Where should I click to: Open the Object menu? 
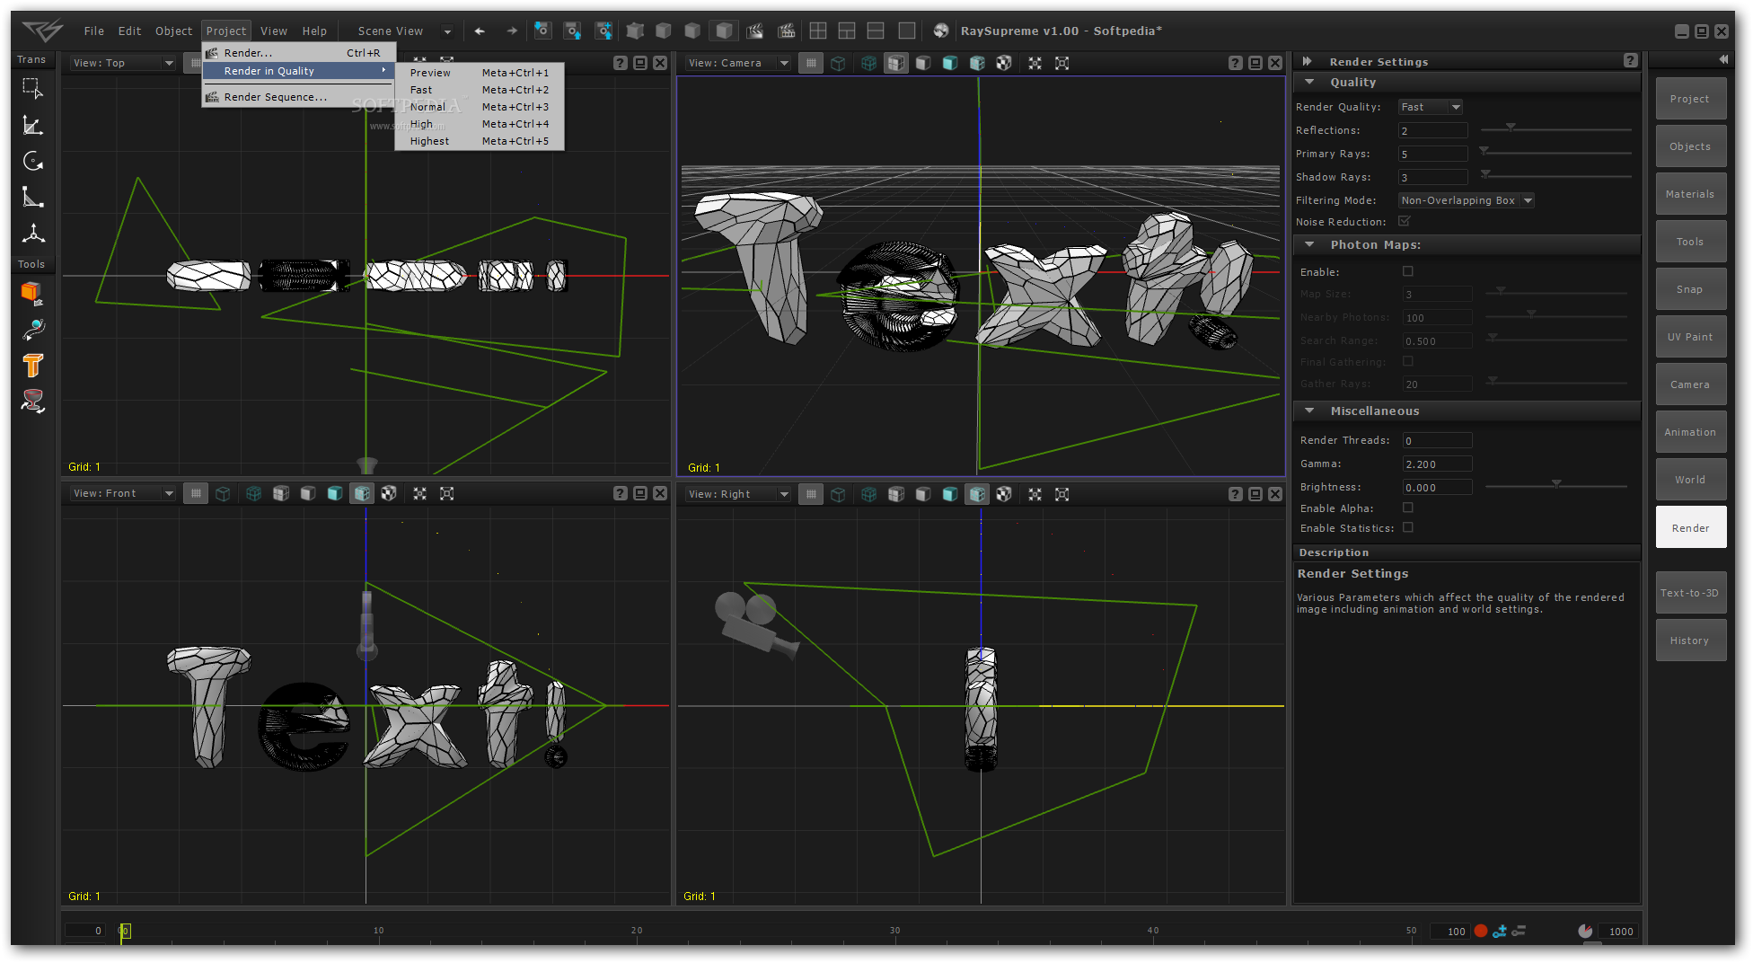click(173, 31)
